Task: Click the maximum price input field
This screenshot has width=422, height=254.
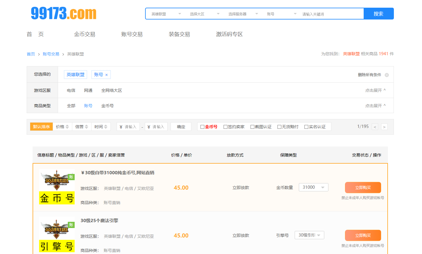Action: [156, 127]
